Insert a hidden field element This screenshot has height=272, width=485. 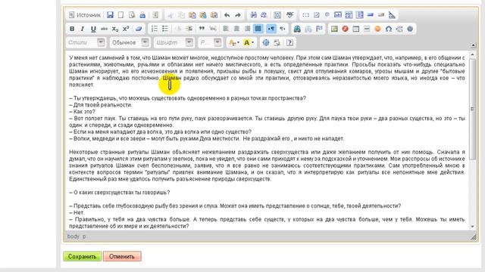tap(392, 15)
